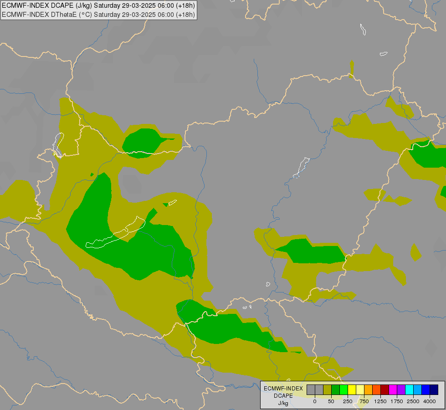Screen dimensions: 446x410
Task: Select the gray swatch left of the 0 tick
Action: click(311, 390)
